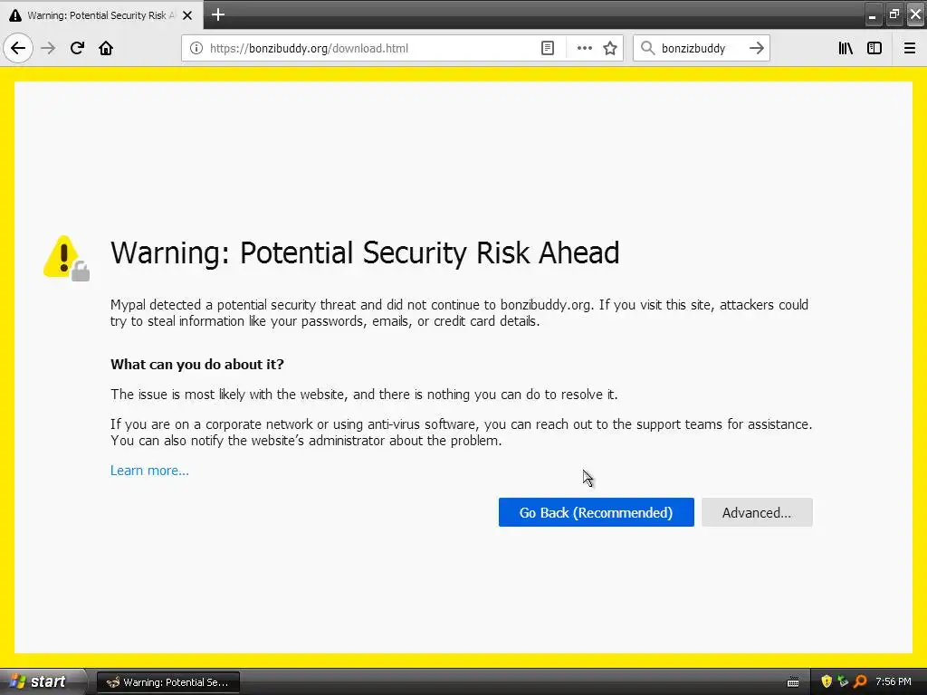
Task: Bookmark this page with the star icon
Action: tap(610, 48)
